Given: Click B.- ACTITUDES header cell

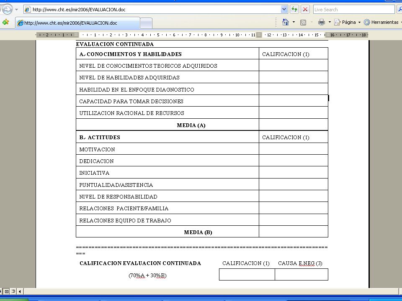Looking at the screenshot, I should click(167, 137).
